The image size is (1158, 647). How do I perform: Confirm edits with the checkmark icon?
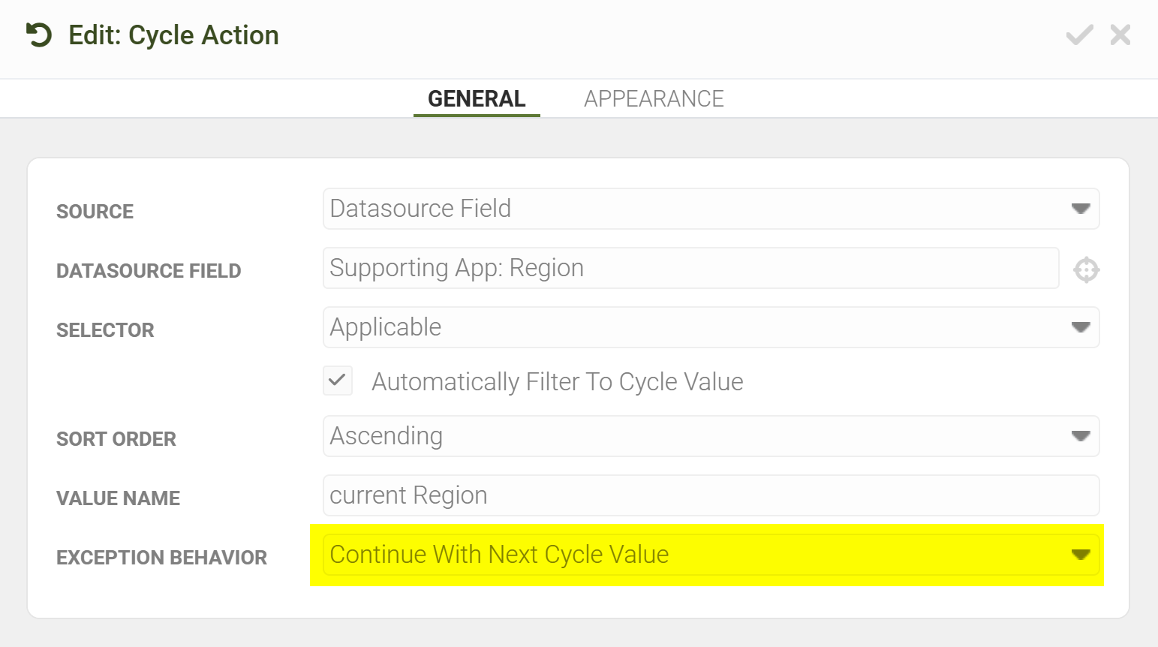(x=1079, y=35)
